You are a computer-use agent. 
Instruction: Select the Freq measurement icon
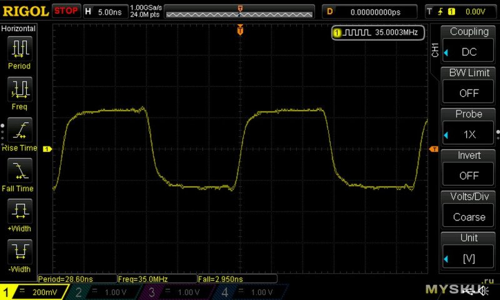click(x=19, y=90)
